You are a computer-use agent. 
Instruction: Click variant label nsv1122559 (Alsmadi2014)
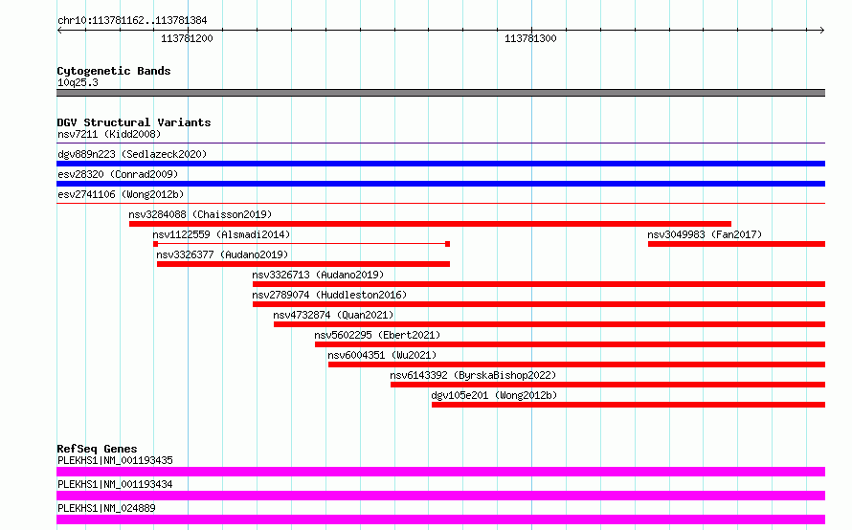point(221,234)
